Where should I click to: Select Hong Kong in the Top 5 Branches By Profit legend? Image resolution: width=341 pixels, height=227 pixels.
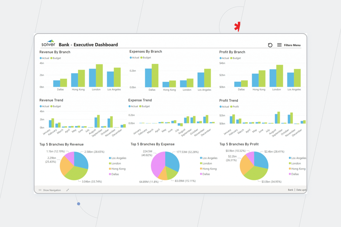(298, 169)
